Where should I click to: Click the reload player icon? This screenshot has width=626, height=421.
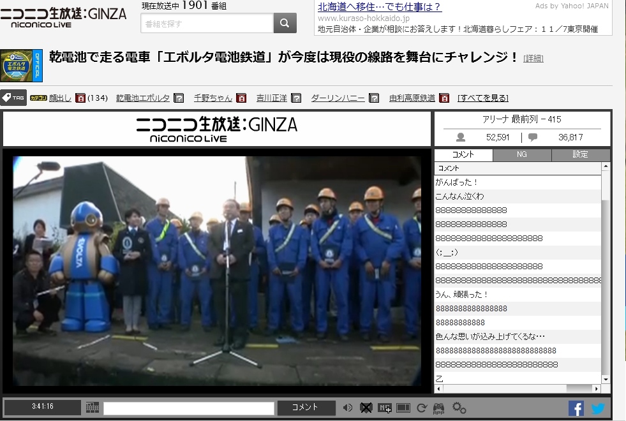click(x=422, y=408)
